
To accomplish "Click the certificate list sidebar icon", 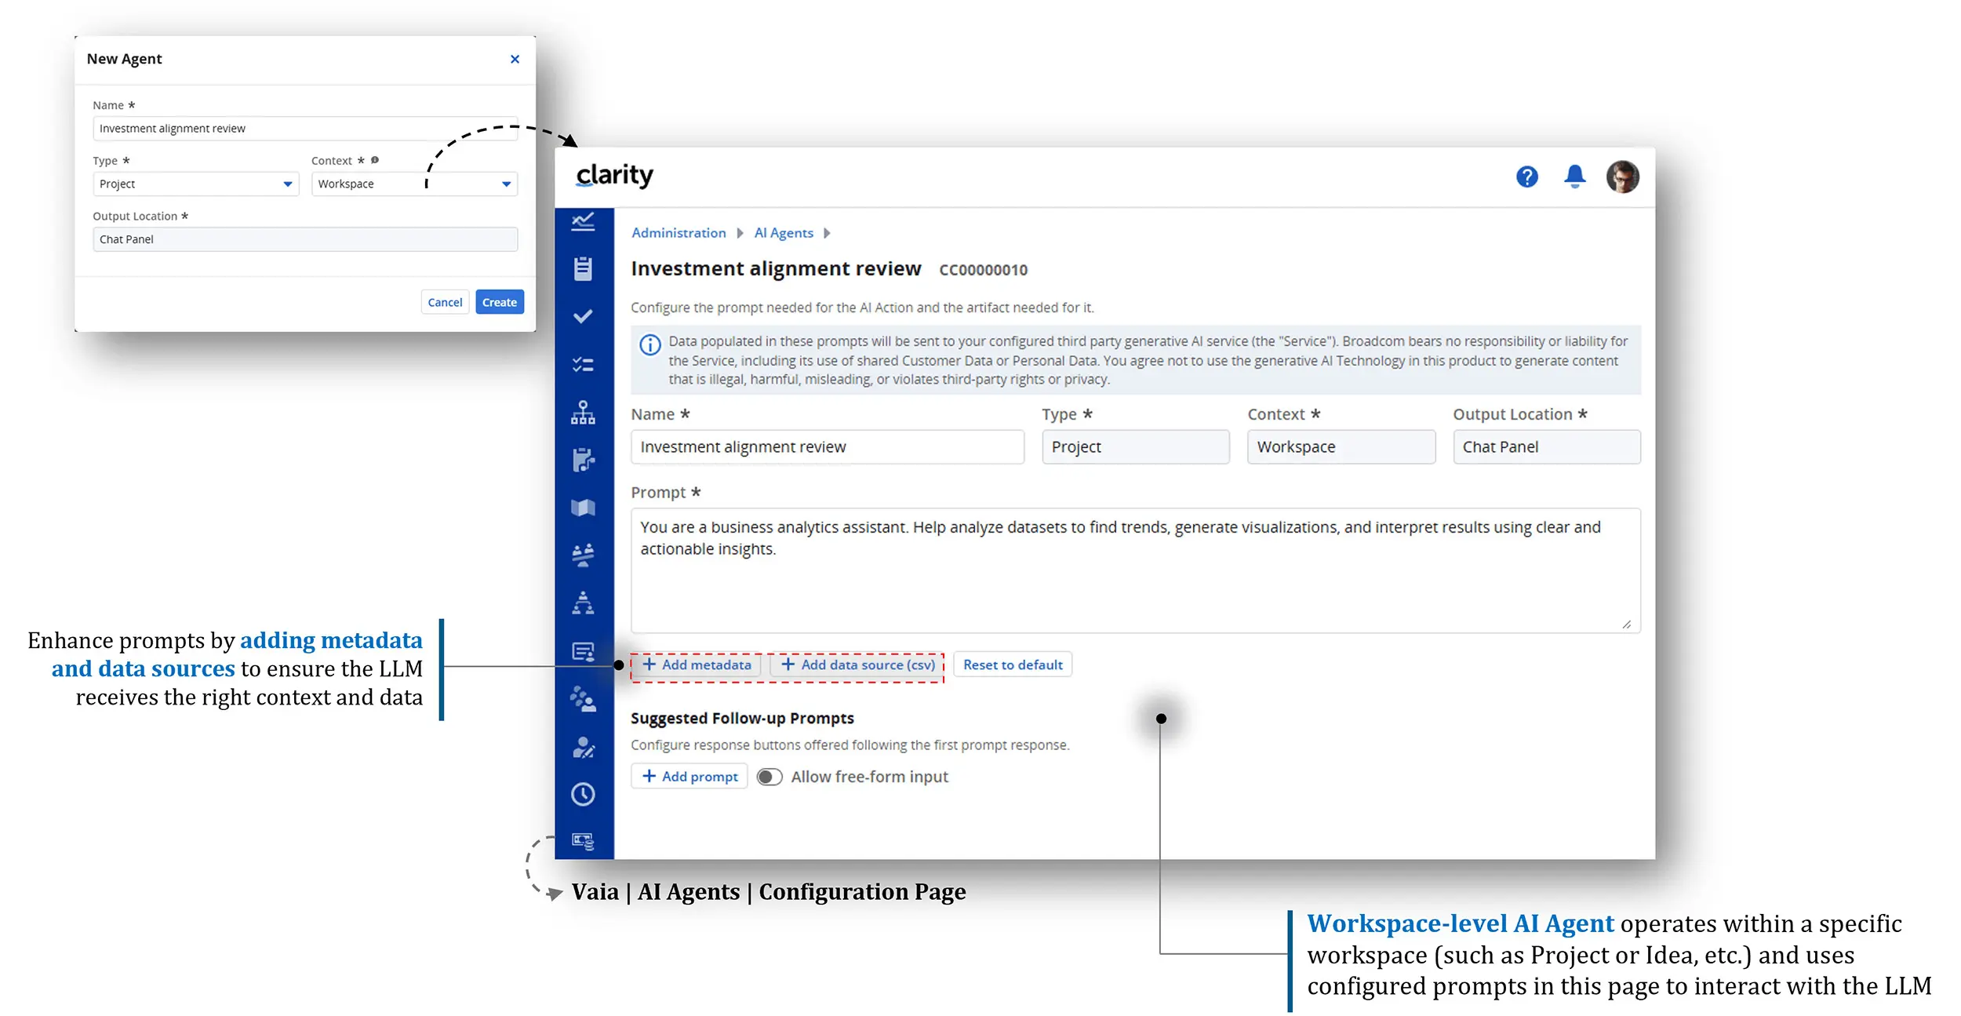I will pyautogui.click(x=583, y=651).
